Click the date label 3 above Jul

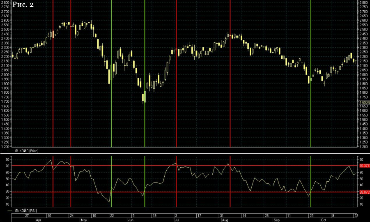[x=176, y=215]
